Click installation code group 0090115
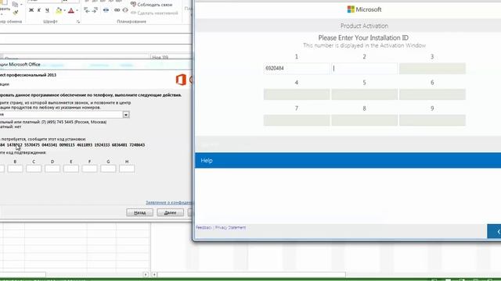The width and height of the screenshot is (501, 281). point(67,145)
